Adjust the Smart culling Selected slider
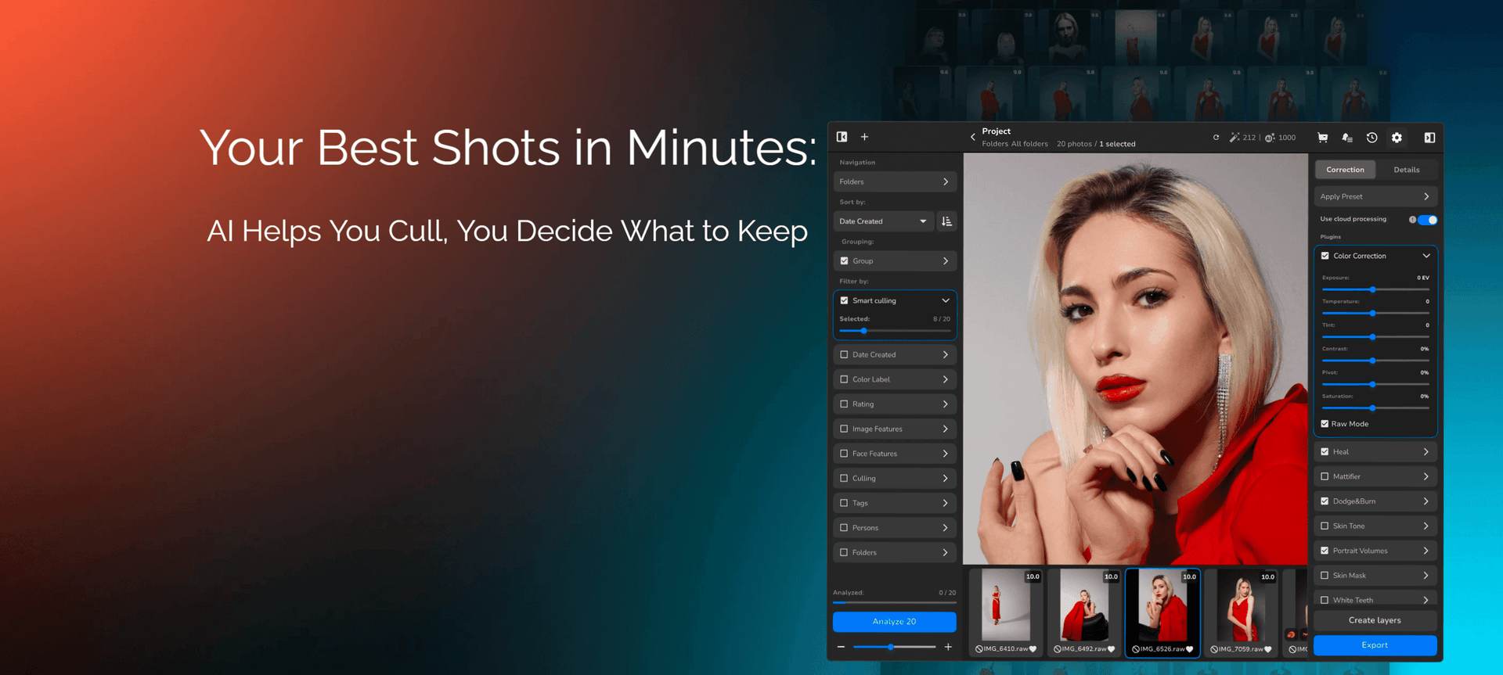 pyautogui.click(x=864, y=331)
